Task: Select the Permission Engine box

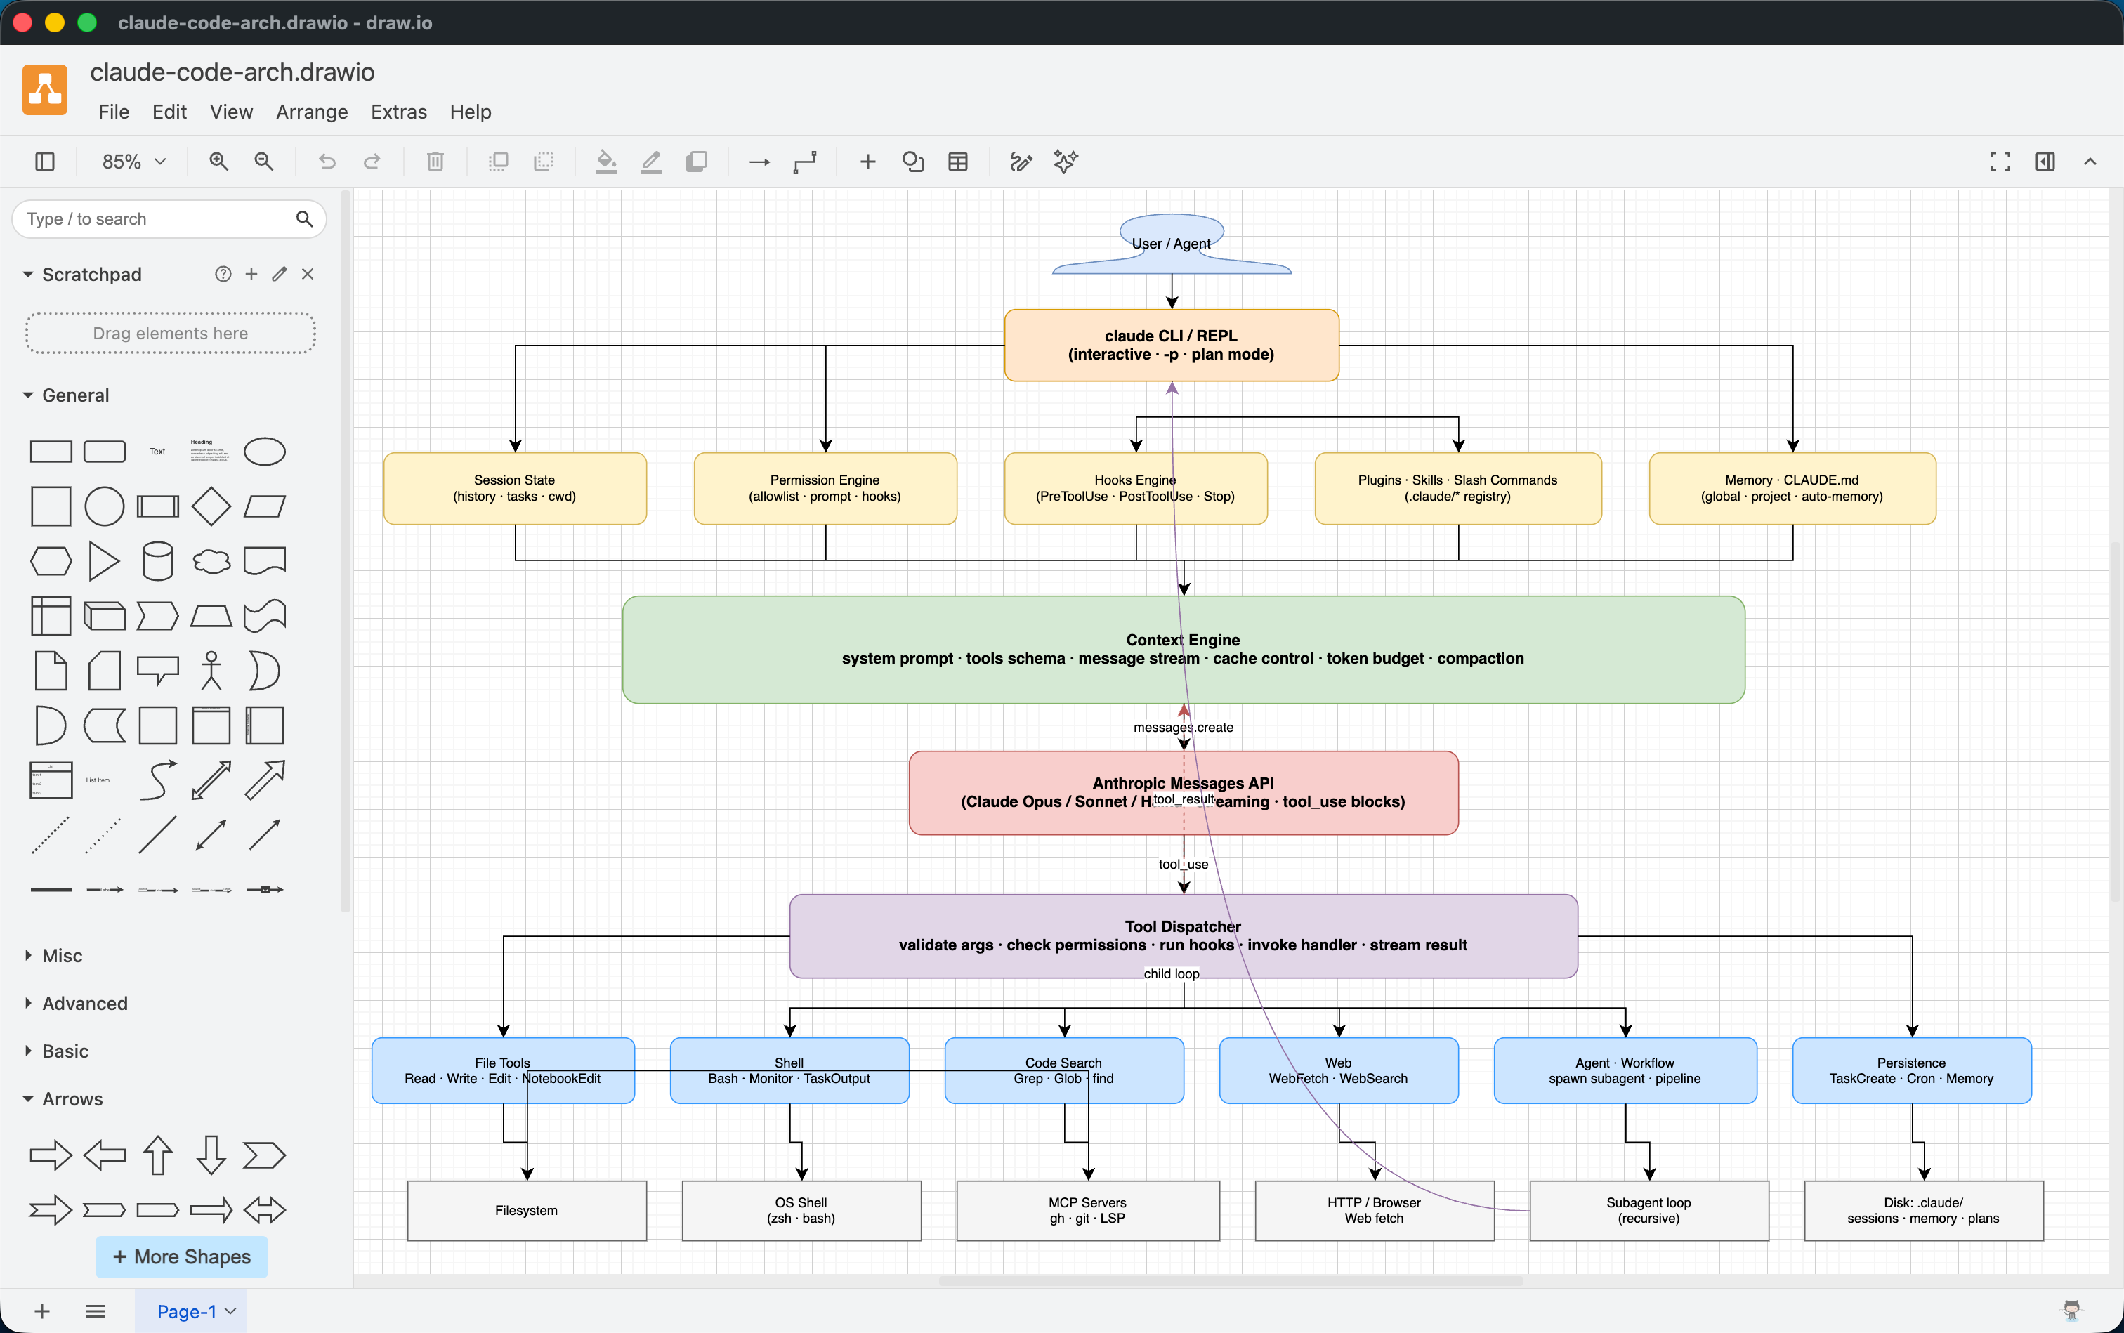Action: pyautogui.click(x=825, y=488)
